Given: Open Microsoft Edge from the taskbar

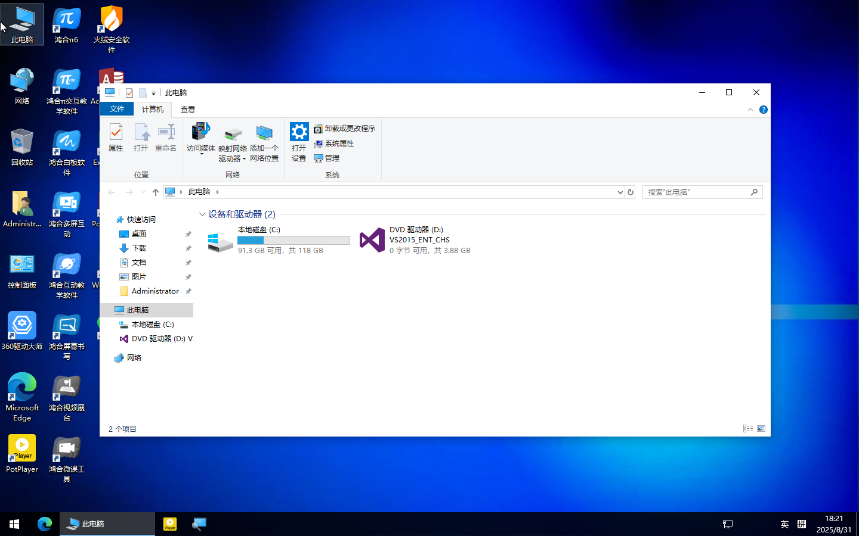Looking at the screenshot, I should [45, 524].
